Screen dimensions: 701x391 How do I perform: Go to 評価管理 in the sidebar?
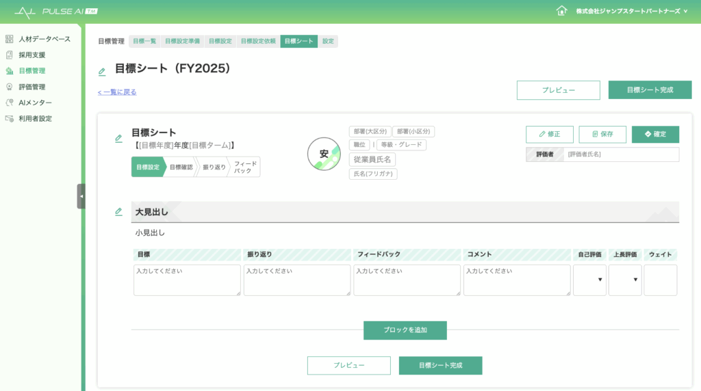coord(31,87)
